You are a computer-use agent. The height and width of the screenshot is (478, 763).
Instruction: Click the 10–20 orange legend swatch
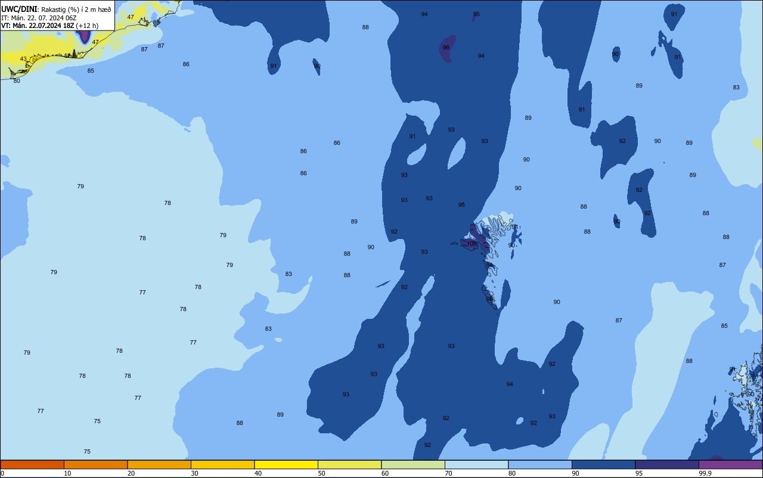[95, 464]
